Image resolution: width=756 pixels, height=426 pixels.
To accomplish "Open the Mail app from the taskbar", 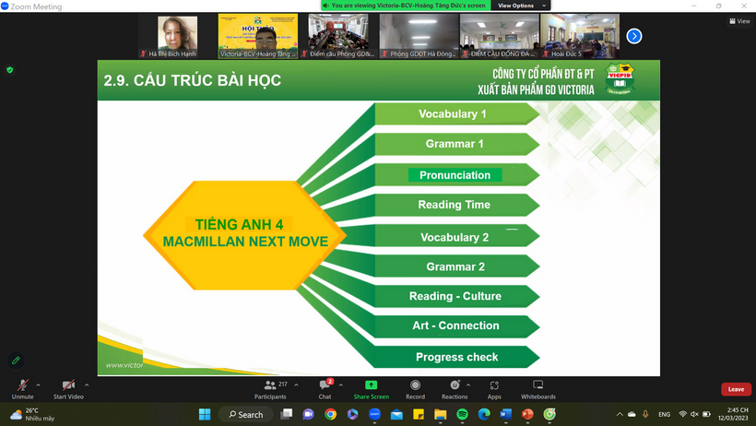I will point(396,414).
